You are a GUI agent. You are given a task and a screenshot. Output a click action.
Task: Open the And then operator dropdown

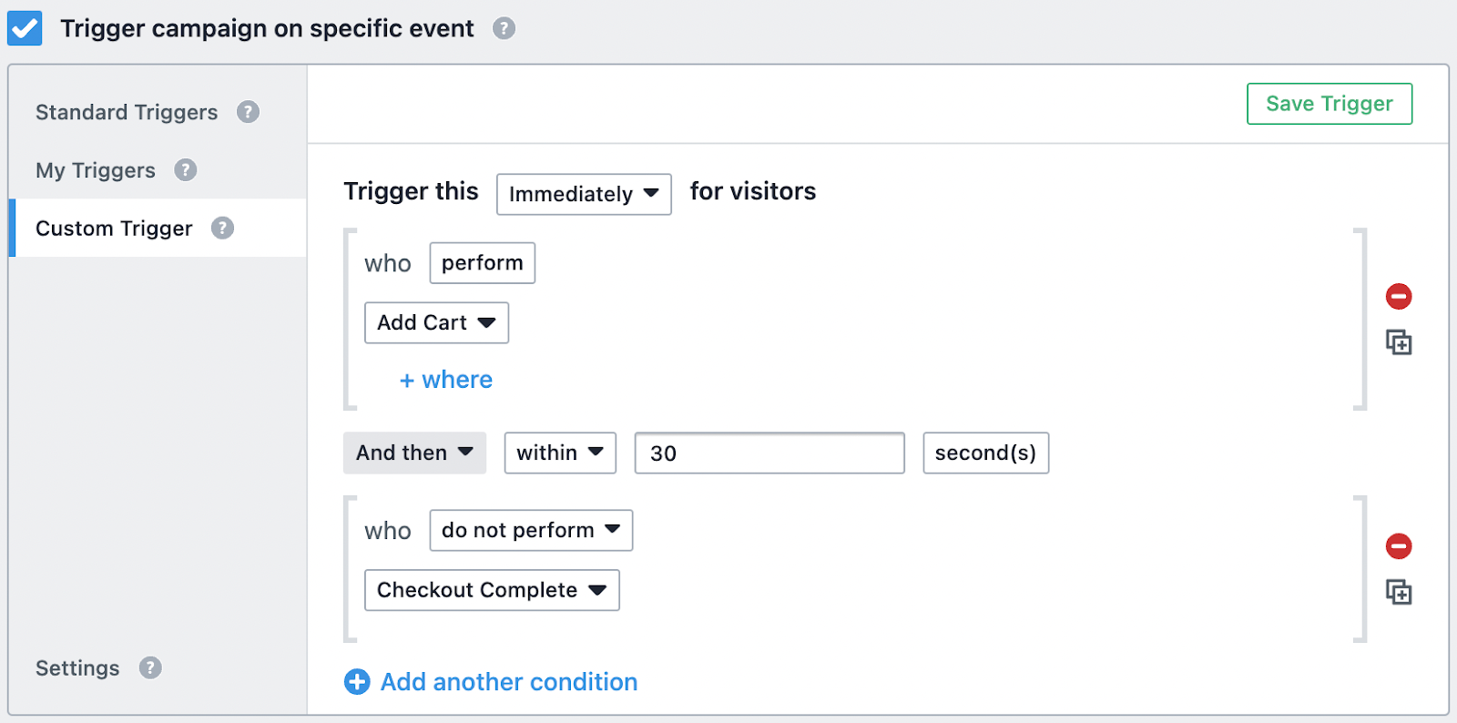[x=414, y=453]
